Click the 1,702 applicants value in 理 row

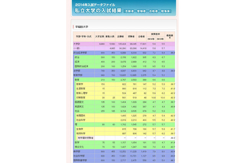point(123,125)
